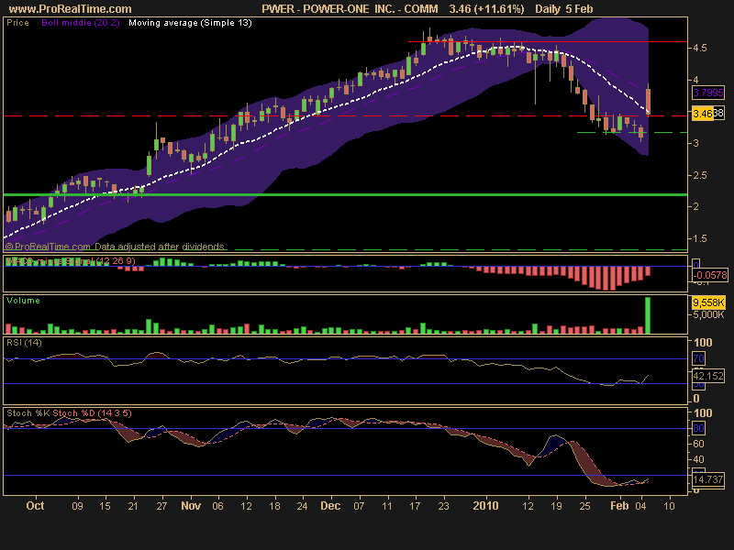Select the Stoch %D (14 3 5) label
The image size is (734, 550).
pos(93,413)
